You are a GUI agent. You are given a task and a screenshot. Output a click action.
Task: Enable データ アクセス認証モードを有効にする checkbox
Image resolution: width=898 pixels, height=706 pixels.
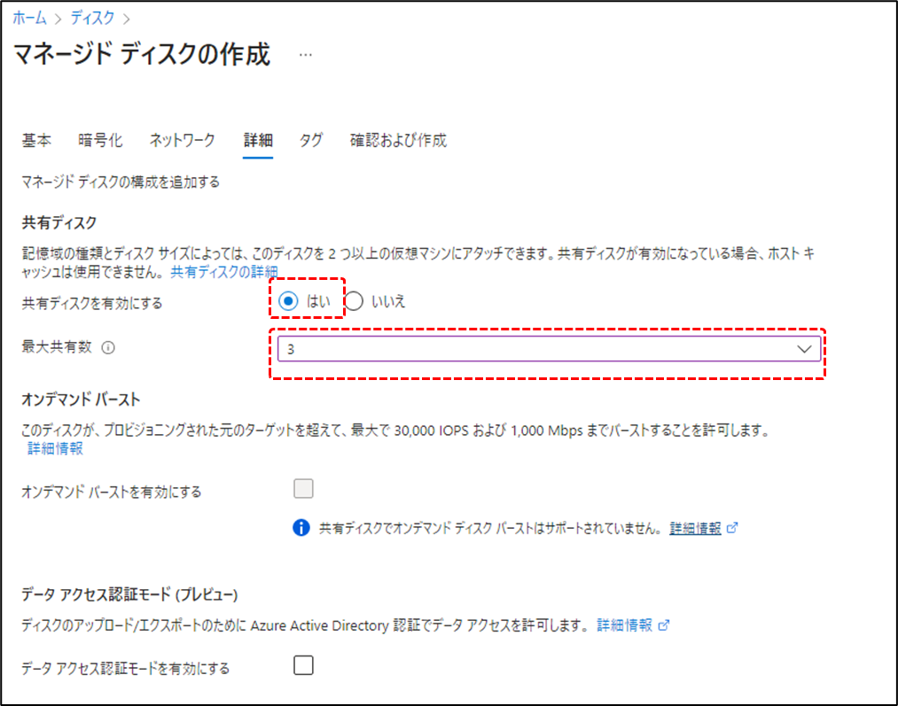coord(303,665)
